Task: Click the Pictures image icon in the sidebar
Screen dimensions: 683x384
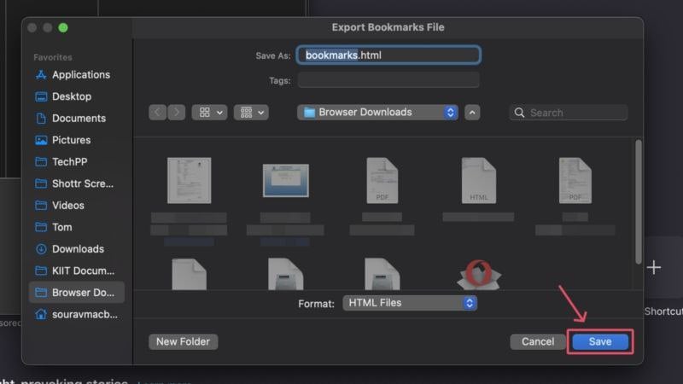Action: pos(41,140)
